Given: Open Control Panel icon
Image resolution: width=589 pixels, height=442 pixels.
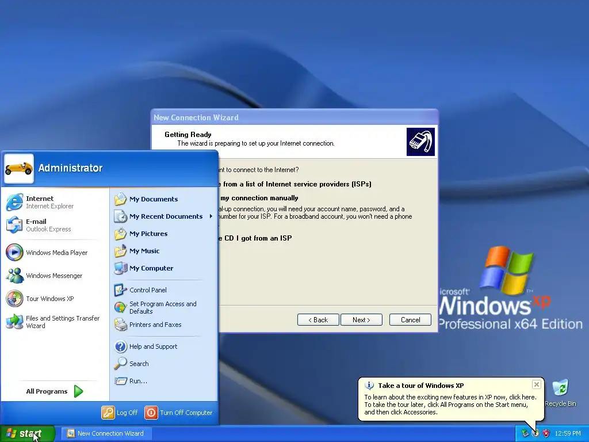Looking at the screenshot, I should coord(121,290).
